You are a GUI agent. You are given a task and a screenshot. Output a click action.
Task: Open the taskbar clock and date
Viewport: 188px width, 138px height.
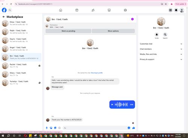point(178,136)
